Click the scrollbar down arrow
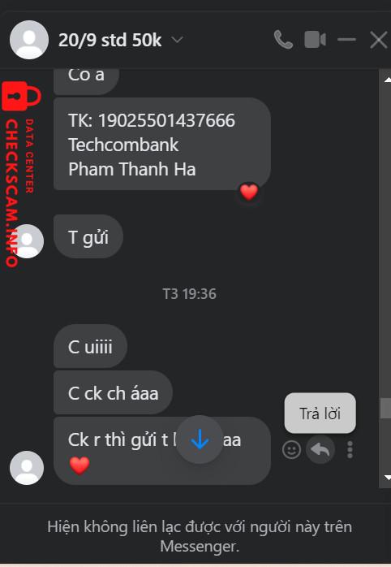Viewport: 391px width, 567px height. pyautogui.click(x=388, y=478)
